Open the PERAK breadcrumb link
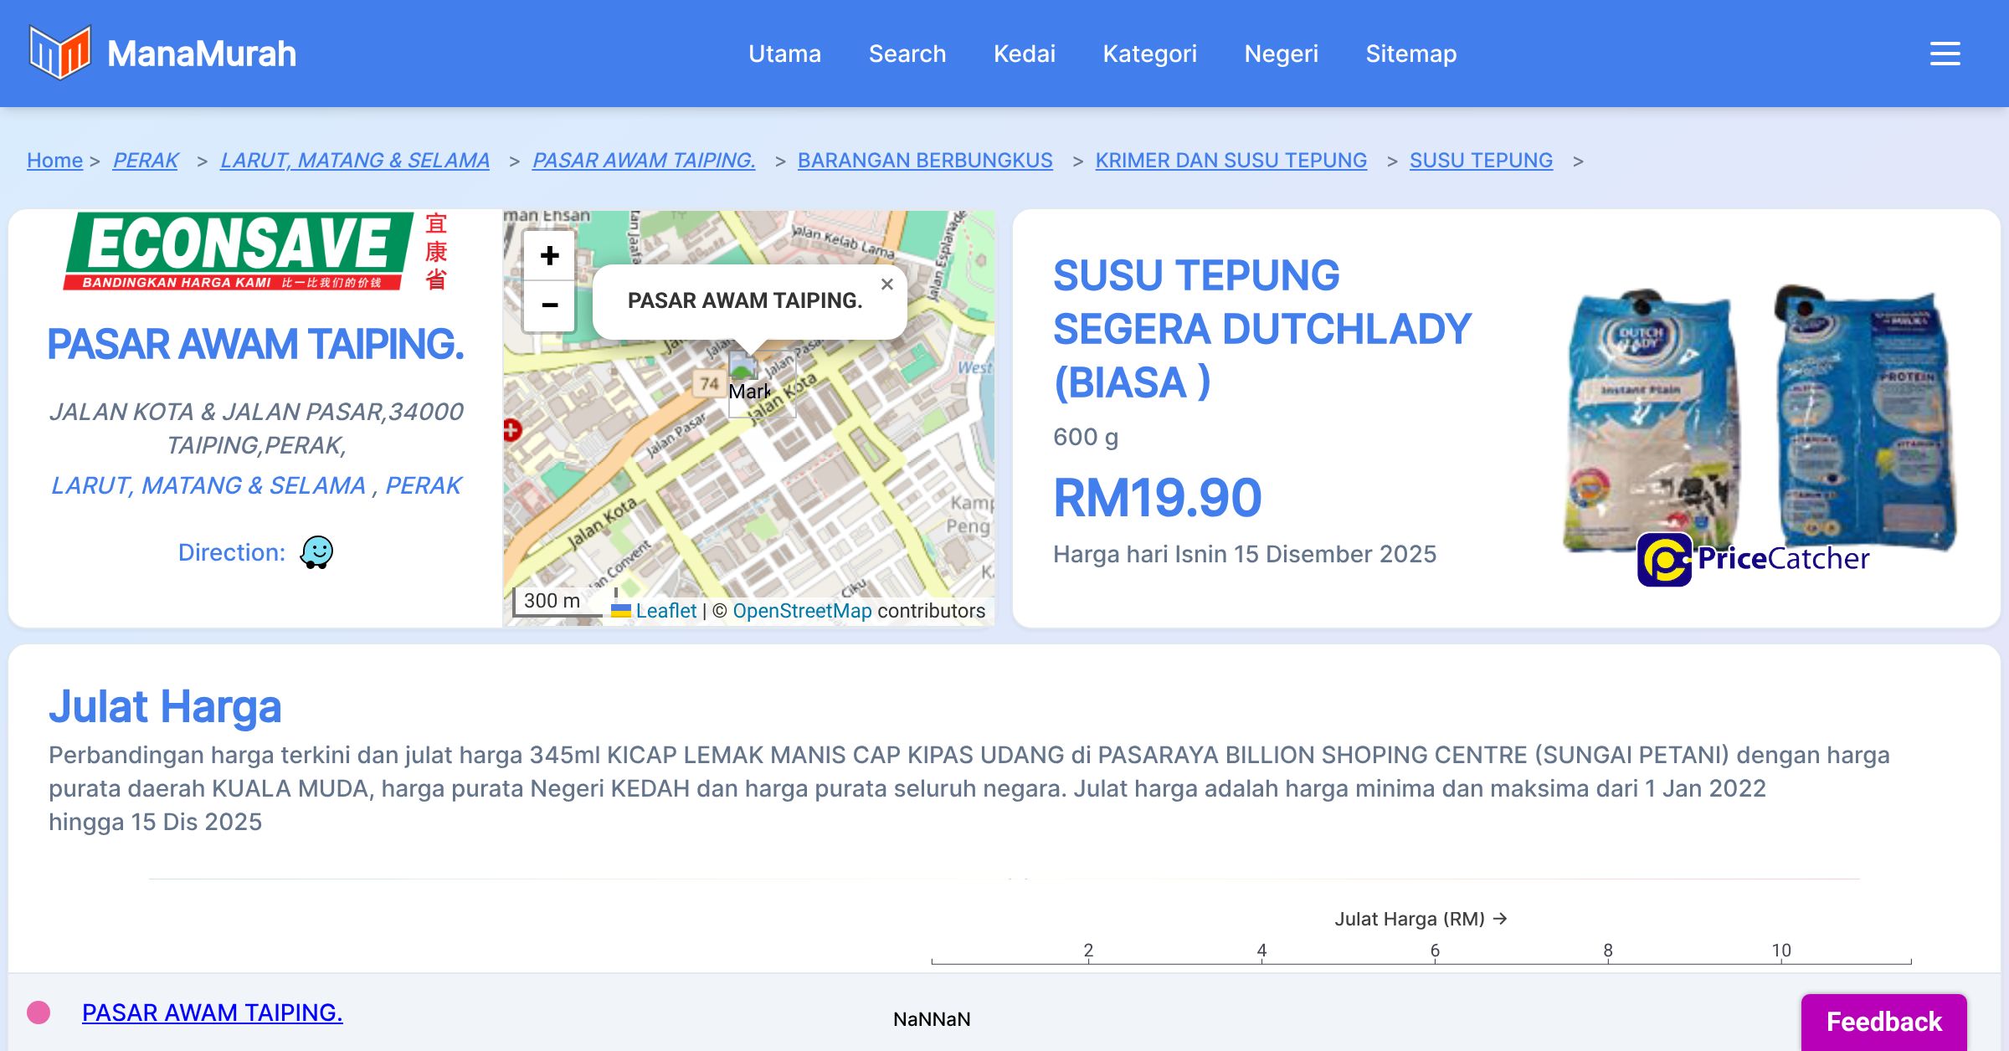2009x1051 pixels. [146, 160]
